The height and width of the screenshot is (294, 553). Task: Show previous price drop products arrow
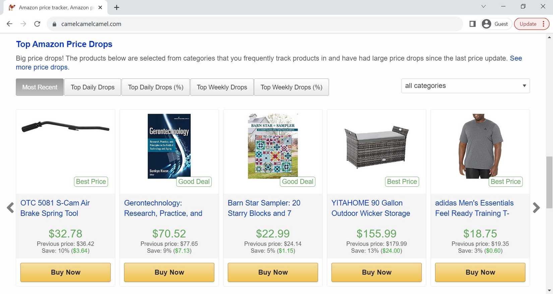click(x=10, y=208)
